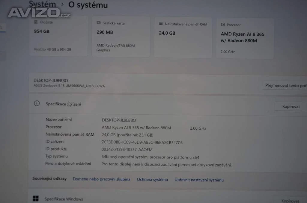Click the Využito 48 GB z 954 GB text

[52, 49]
